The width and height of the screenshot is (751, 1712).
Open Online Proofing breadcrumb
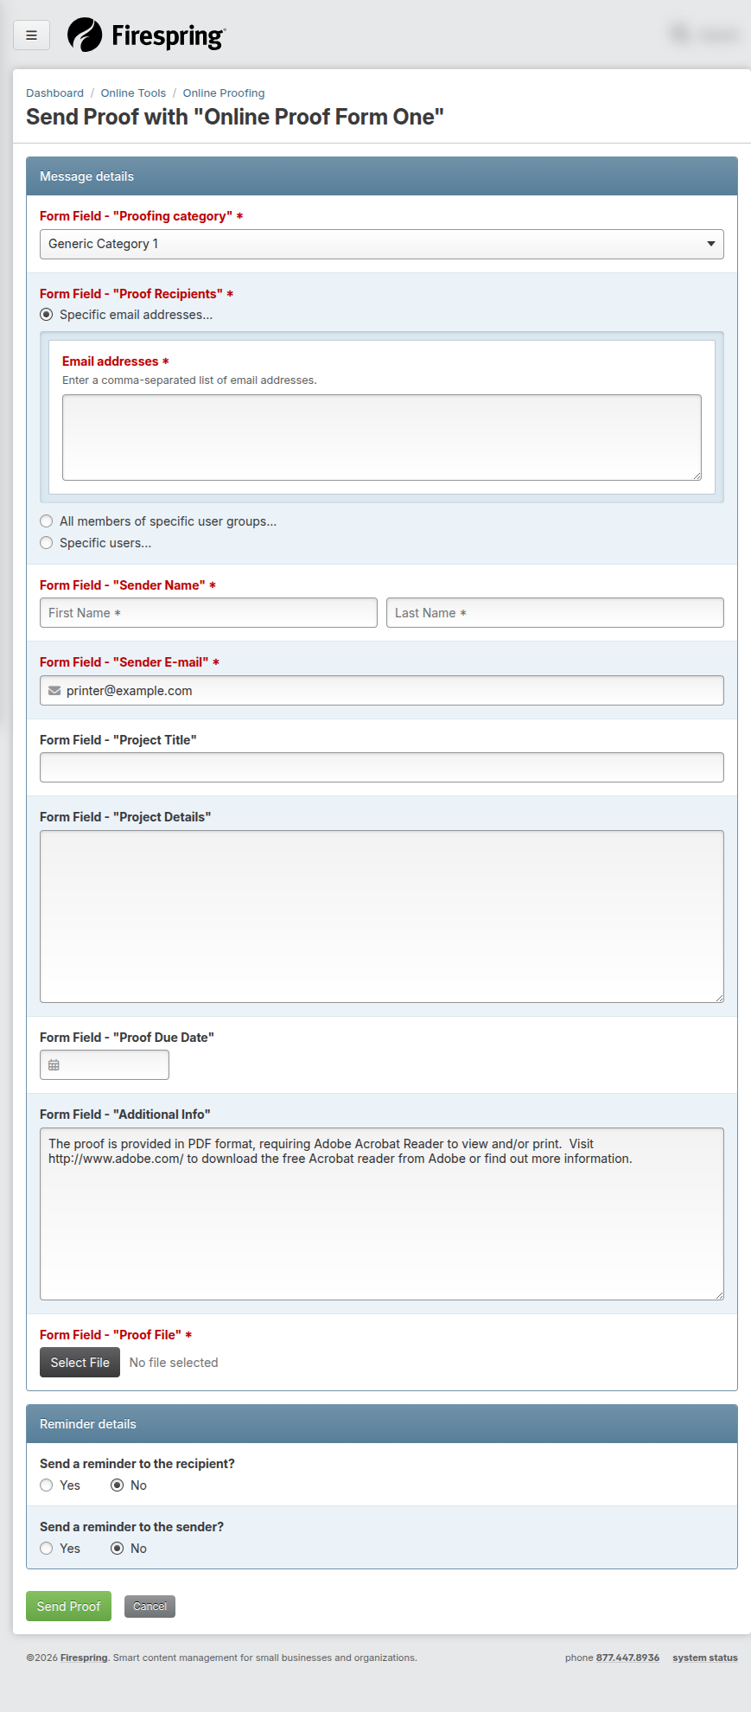click(224, 93)
